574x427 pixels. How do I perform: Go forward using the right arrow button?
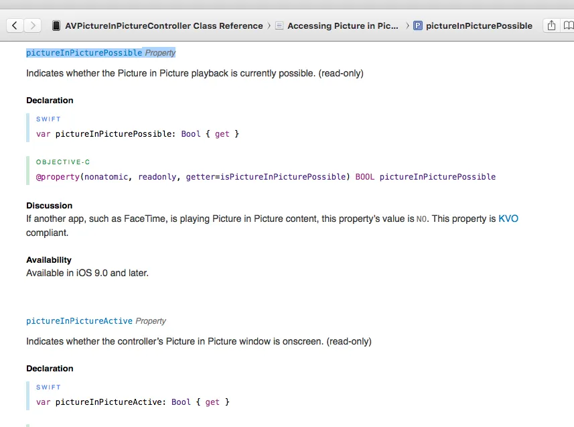click(33, 25)
